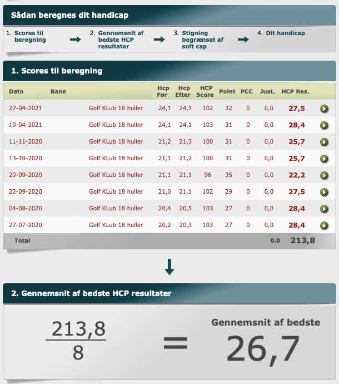The height and width of the screenshot is (384, 339).
Task: Expand the 22-09-2020 score via green arrow
Action: click(x=324, y=192)
